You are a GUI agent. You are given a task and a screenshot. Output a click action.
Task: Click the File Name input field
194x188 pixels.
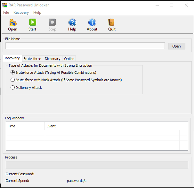[x=85, y=46]
